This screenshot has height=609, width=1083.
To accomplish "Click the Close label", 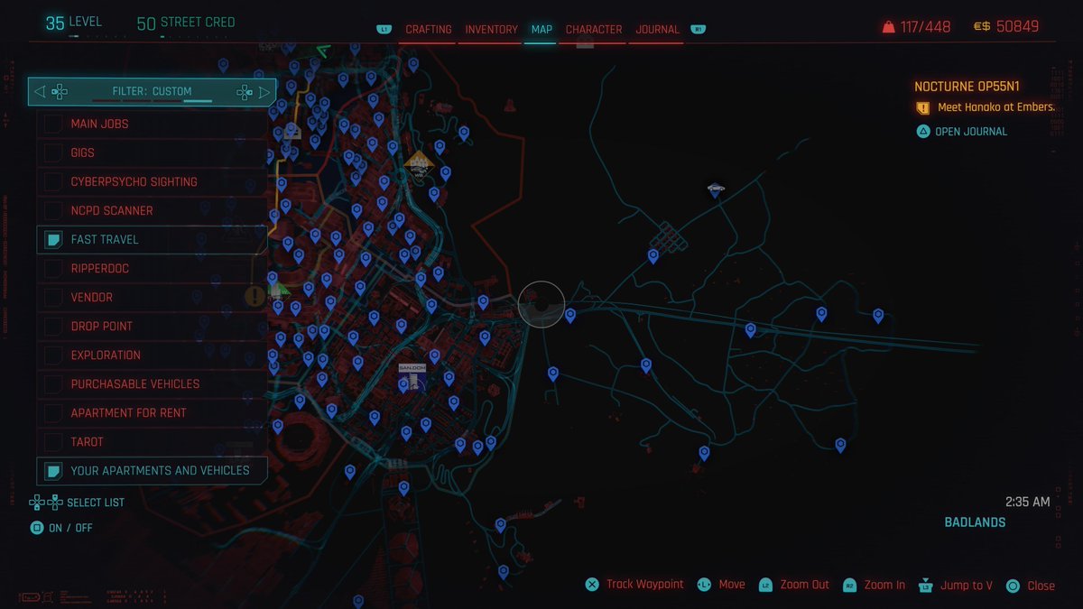I will 1041,586.
